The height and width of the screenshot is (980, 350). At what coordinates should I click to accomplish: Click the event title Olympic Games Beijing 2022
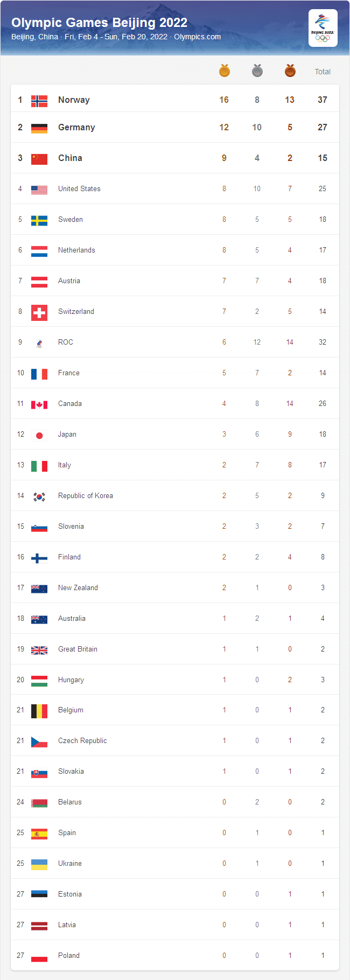(100, 23)
